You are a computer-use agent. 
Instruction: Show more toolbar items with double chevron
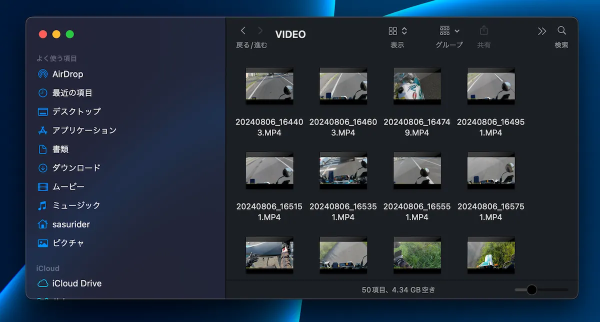coord(542,31)
